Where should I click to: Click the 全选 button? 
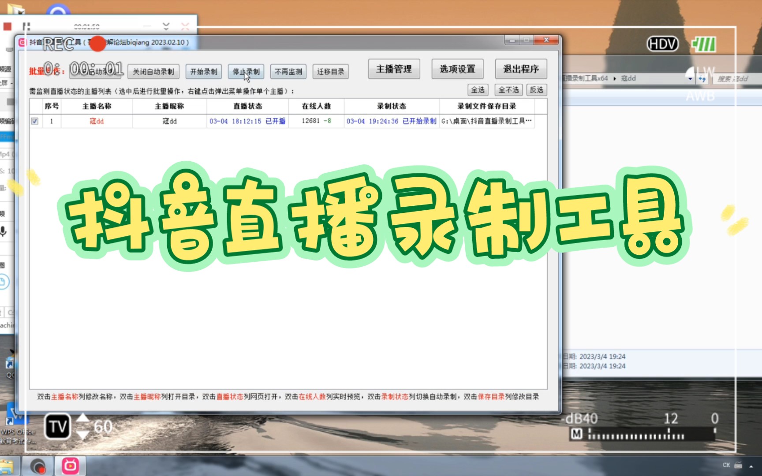[478, 90]
